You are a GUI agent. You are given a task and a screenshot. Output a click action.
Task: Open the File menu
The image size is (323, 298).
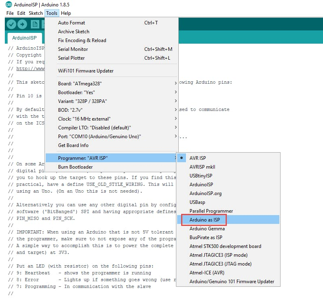10,13
